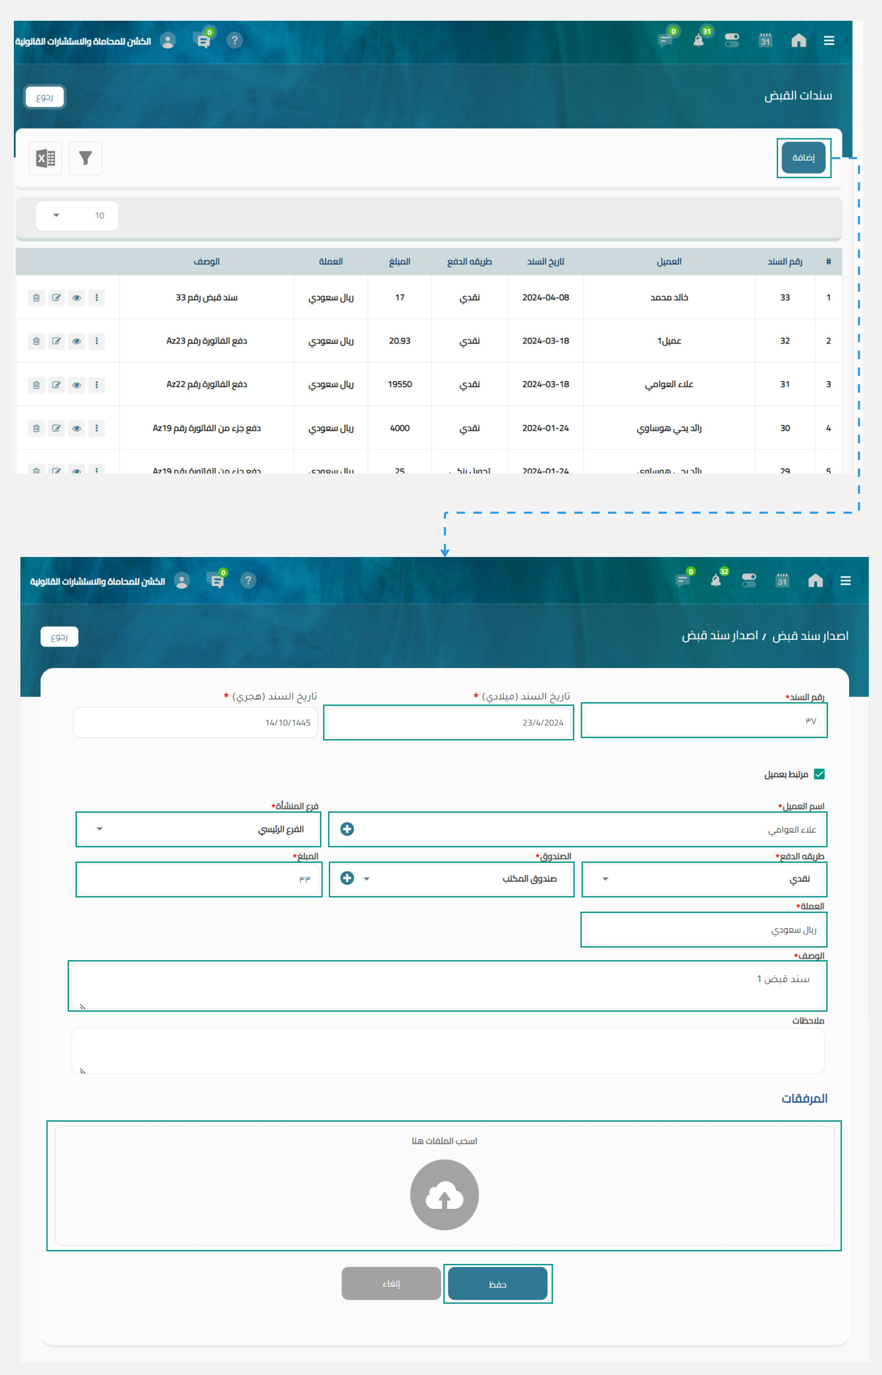The width and height of the screenshot is (882, 1375).
Task: Edit receipt 32 row
Action: [x=57, y=341]
